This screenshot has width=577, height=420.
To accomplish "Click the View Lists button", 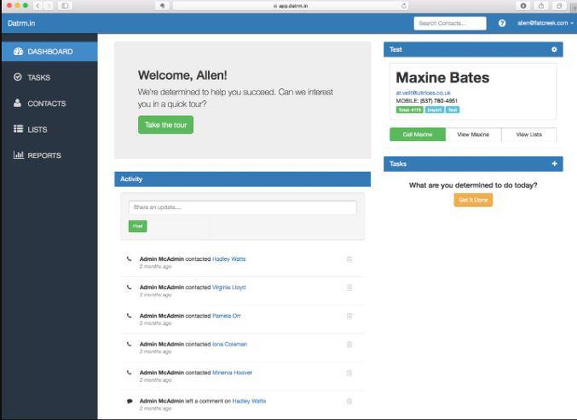I will [x=529, y=134].
